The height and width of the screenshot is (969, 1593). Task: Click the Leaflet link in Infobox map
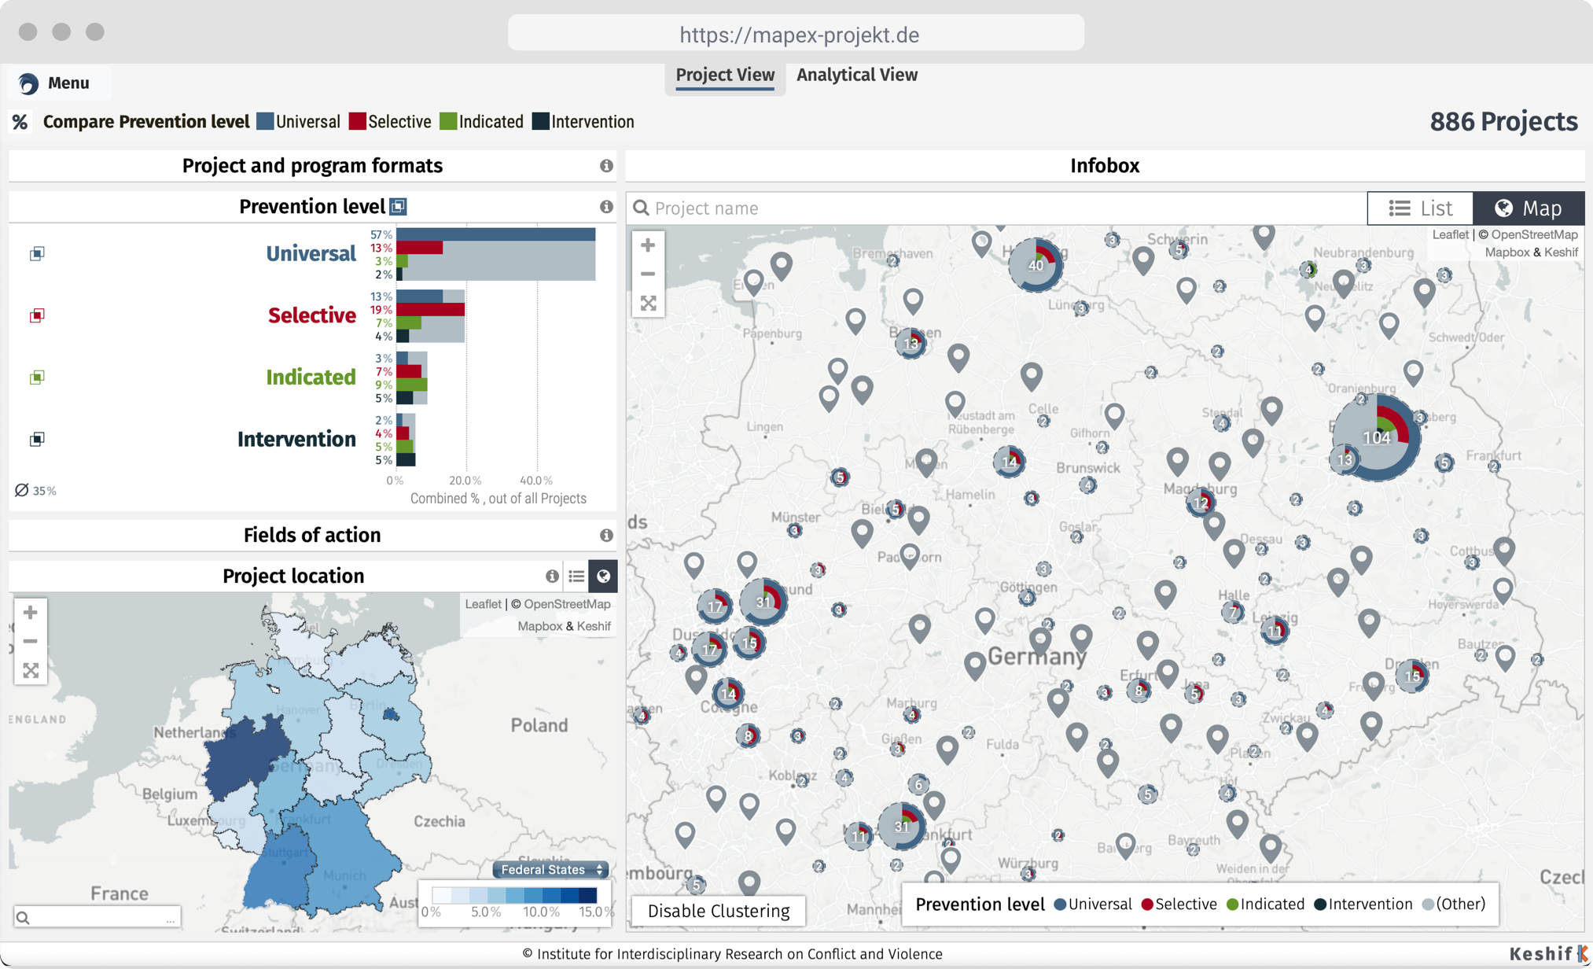(1450, 234)
